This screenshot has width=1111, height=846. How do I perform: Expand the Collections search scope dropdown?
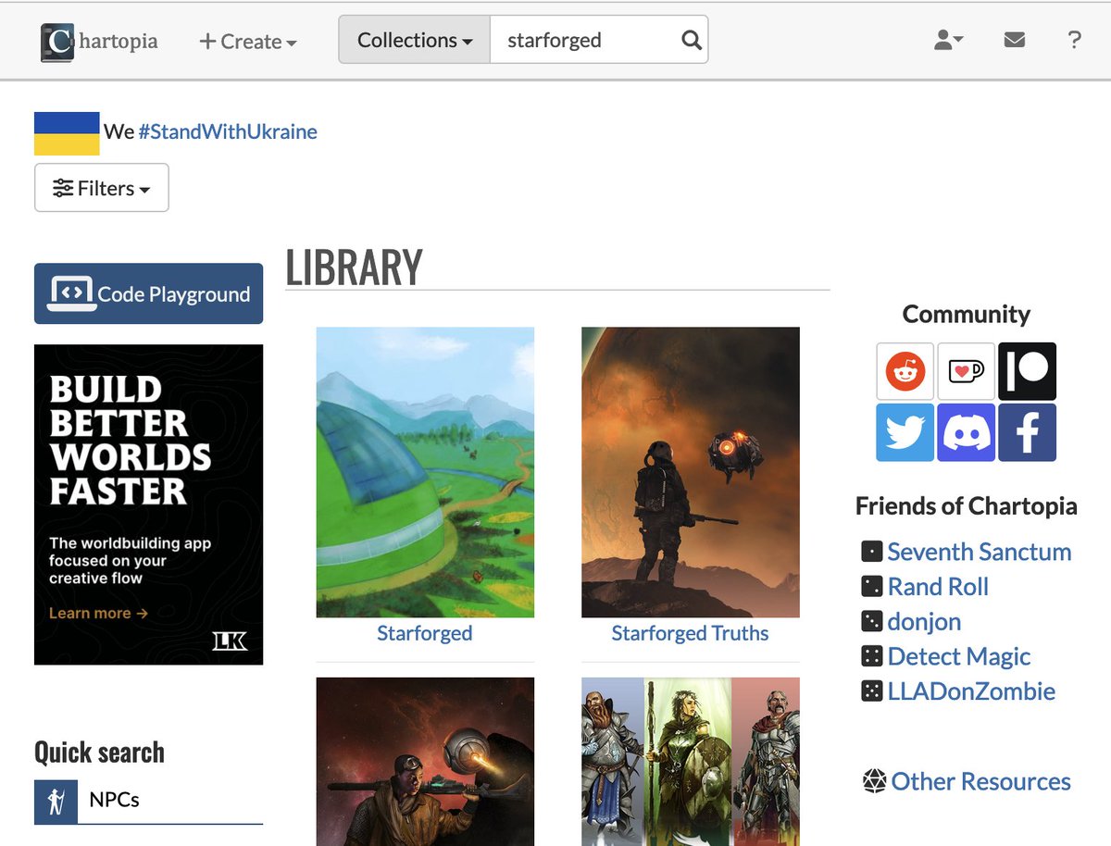pyautogui.click(x=415, y=40)
